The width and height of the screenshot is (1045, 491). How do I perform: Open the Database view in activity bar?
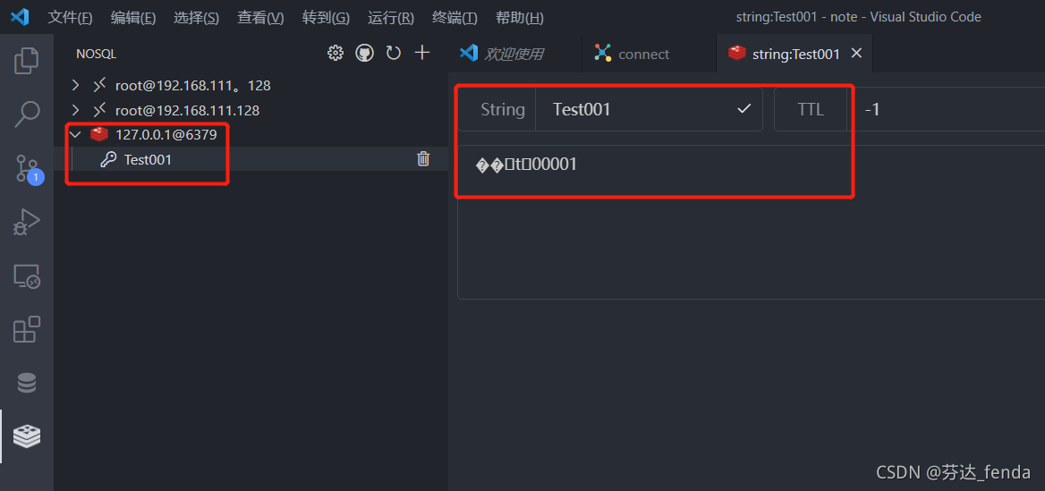click(x=27, y=383)
